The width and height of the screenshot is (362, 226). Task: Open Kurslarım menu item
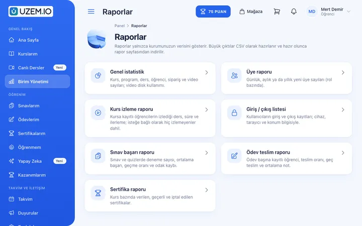tap(37, 54)
